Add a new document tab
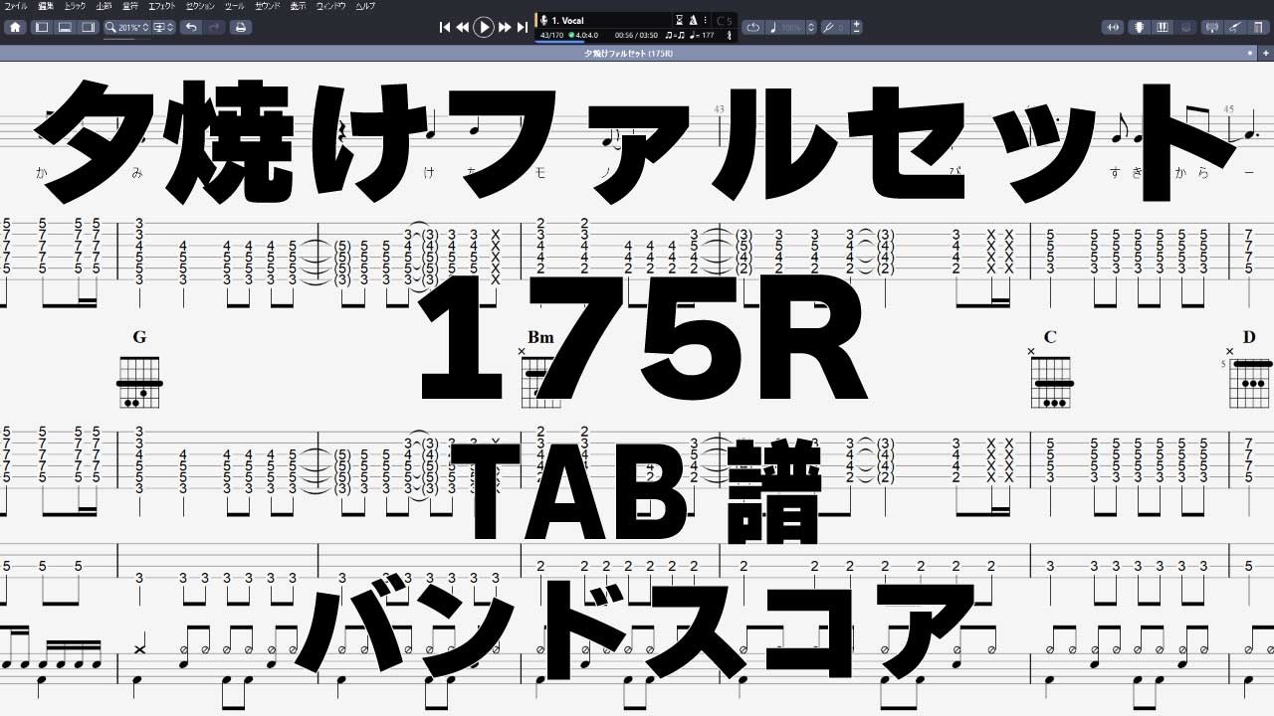Image resolution: width=1274 pixels, height=716 pixels. point(1266,53)
